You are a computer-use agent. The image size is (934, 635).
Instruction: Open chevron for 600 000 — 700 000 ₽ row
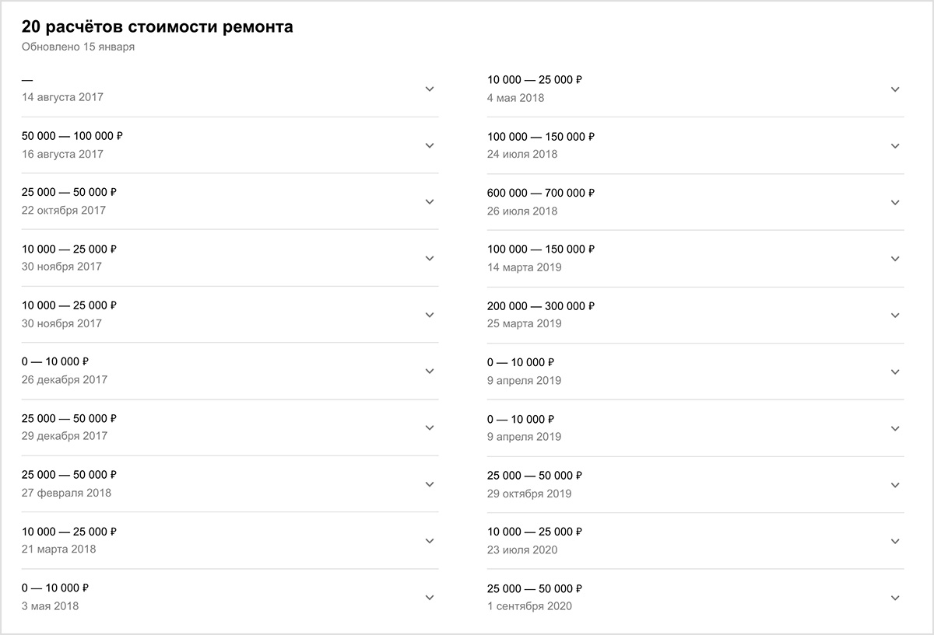tap(895, 202)
